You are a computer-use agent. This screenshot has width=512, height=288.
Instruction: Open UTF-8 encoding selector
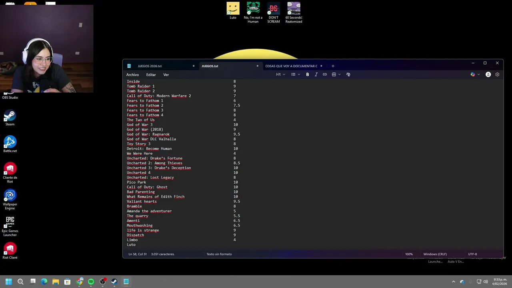tap(472, 254)
